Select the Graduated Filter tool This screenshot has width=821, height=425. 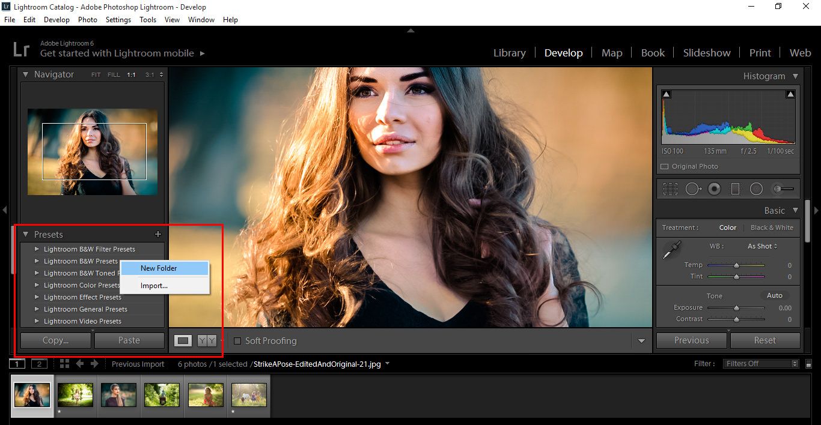[x=735, y=189]
